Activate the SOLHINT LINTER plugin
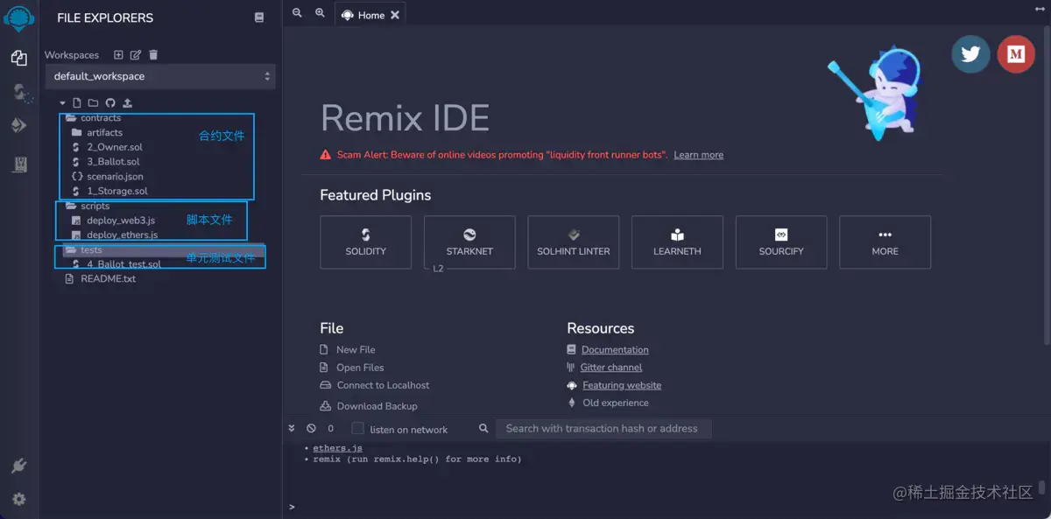 [x=574, y=242]
